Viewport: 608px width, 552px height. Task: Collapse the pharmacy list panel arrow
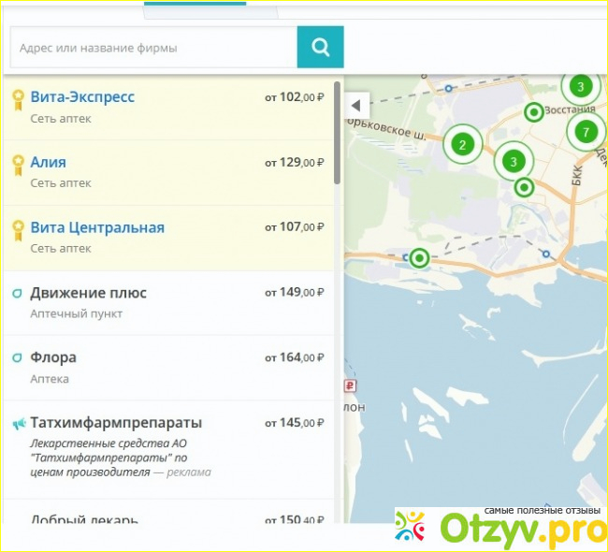(355, 103)
